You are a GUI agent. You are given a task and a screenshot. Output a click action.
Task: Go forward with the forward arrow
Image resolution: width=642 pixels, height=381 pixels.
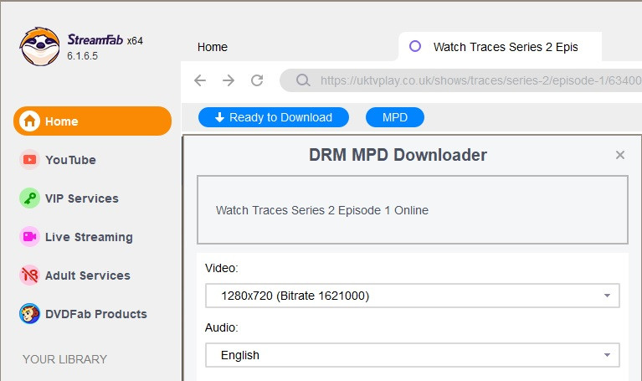229,80
